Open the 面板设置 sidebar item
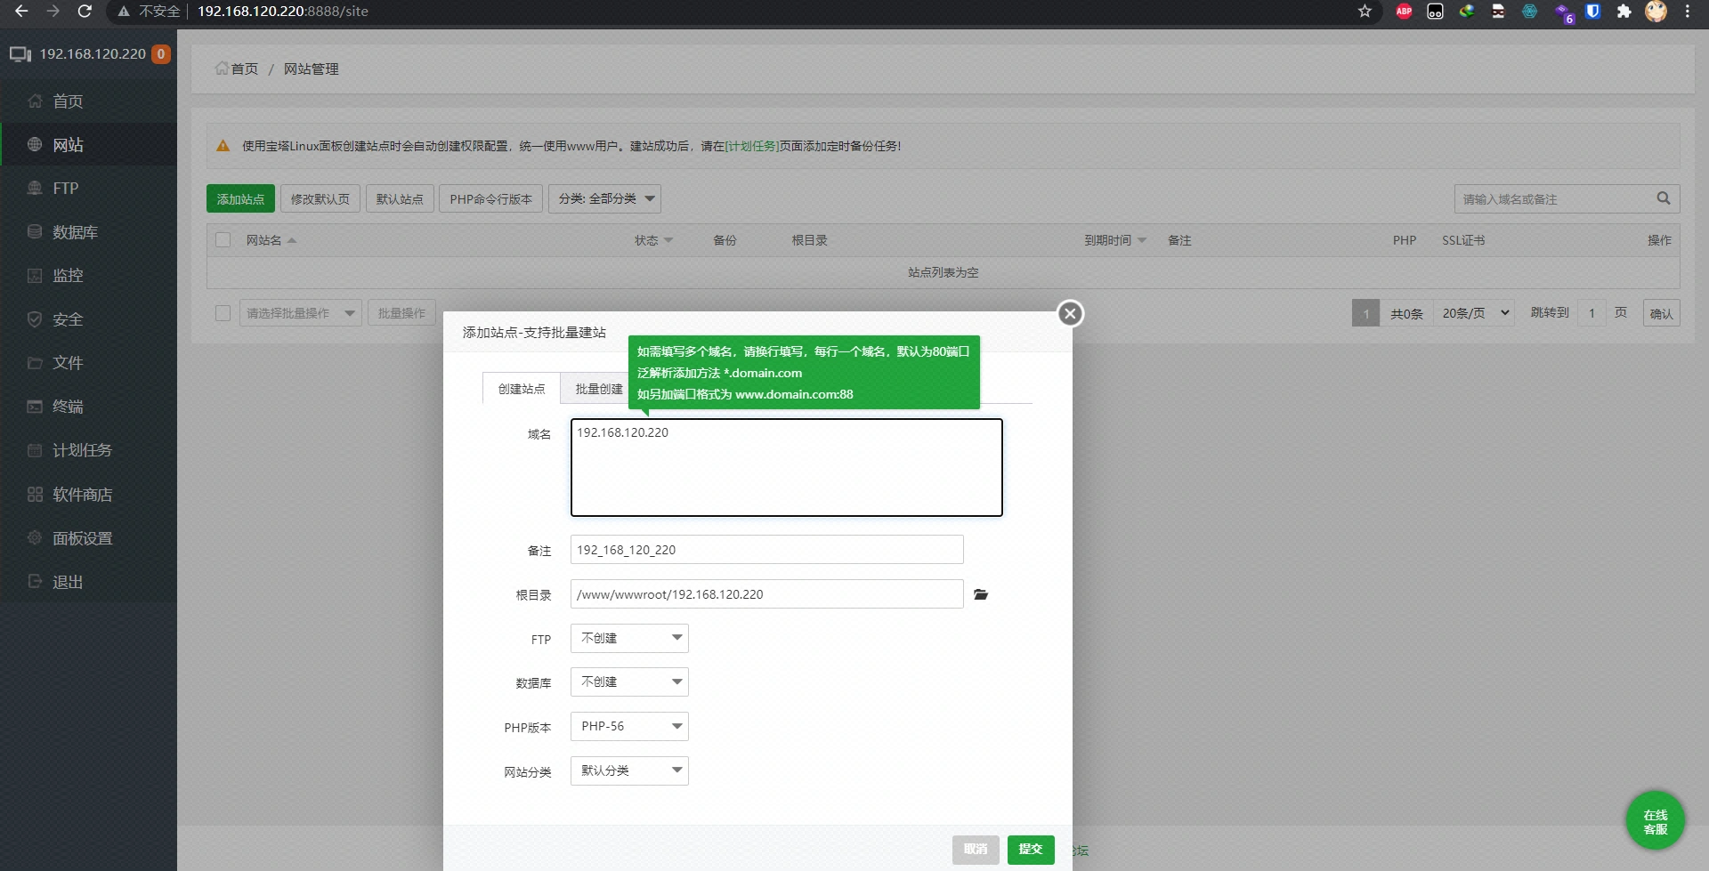This screenshot has height=871, width=1709. [x=89, y=537]
